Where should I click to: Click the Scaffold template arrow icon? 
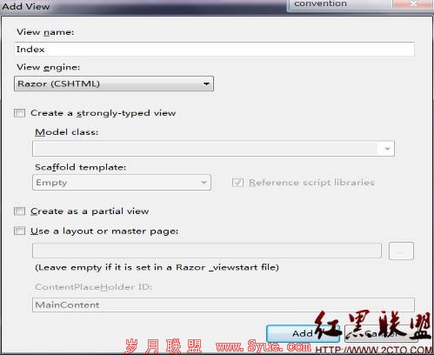(204, 183)
